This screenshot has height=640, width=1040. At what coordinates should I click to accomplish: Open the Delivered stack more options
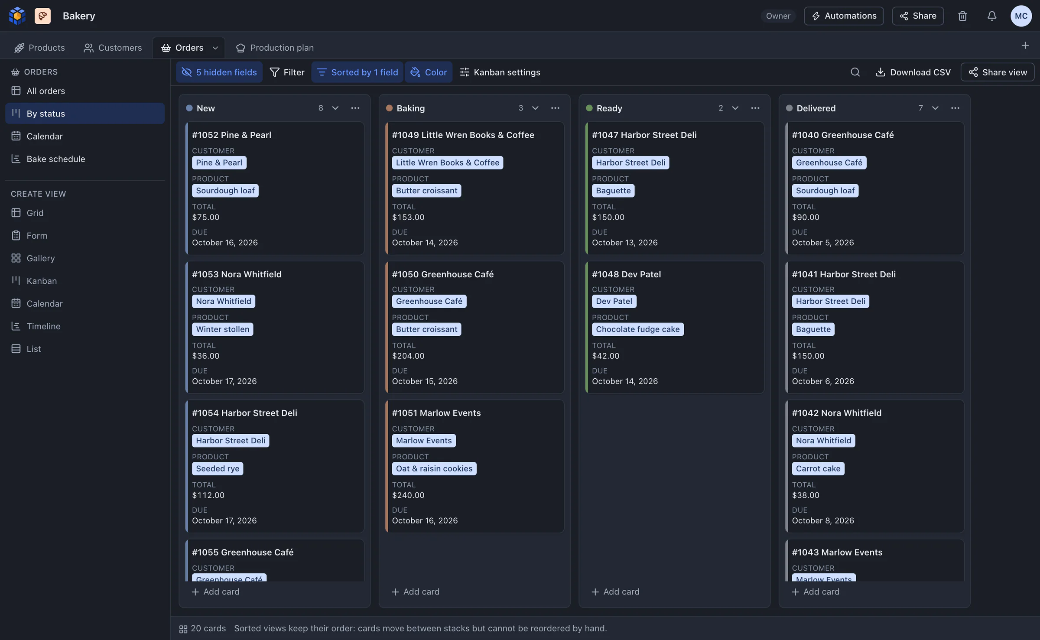click(x=955, y=108)
